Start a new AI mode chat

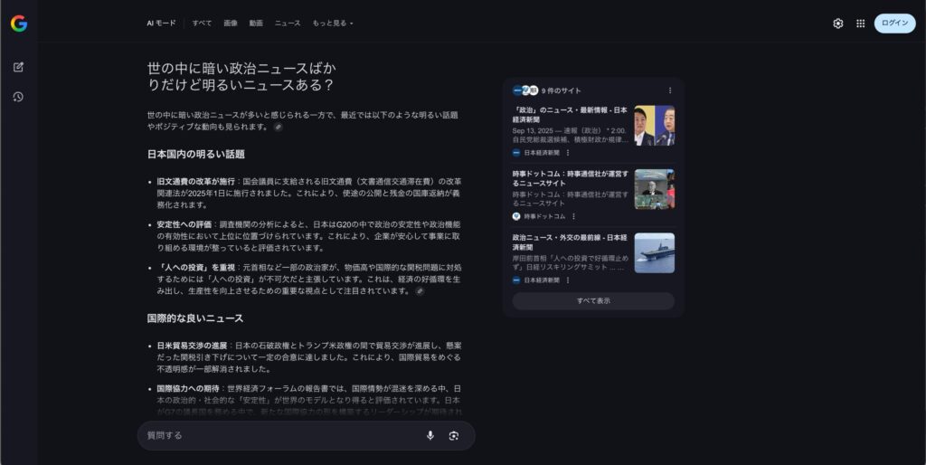point(19,67)
